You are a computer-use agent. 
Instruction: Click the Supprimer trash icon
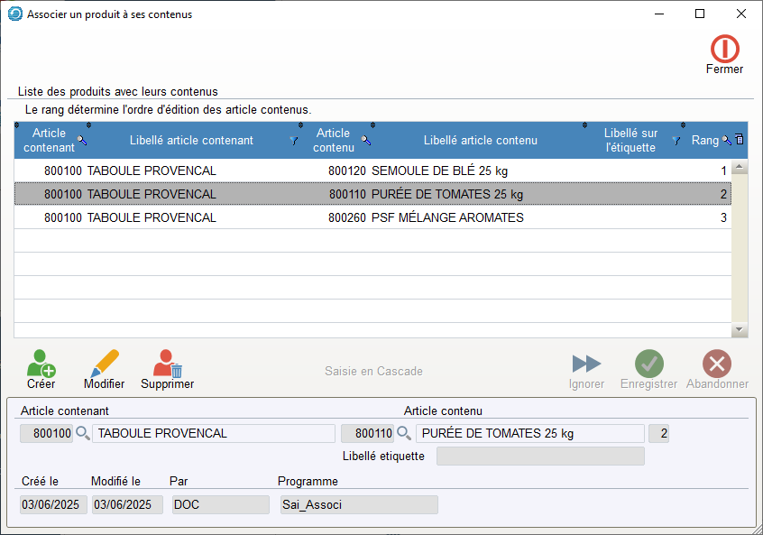pyautogui.click(x=167, y=364)
